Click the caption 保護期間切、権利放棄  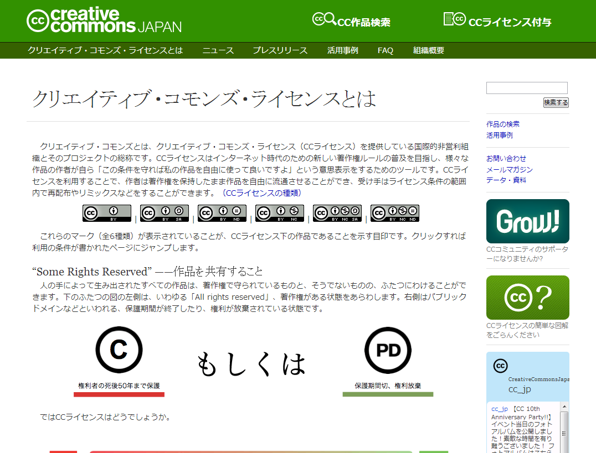(388, 386)
